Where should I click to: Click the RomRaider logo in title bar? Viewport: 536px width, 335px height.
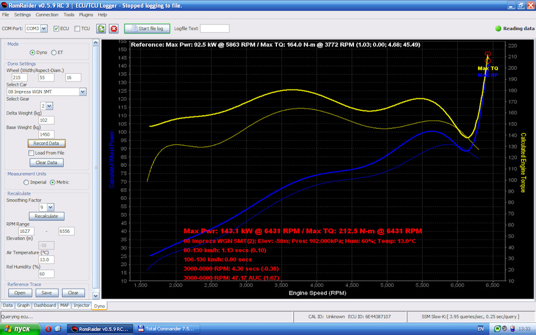pyautogui.click(x=4, y=5)
